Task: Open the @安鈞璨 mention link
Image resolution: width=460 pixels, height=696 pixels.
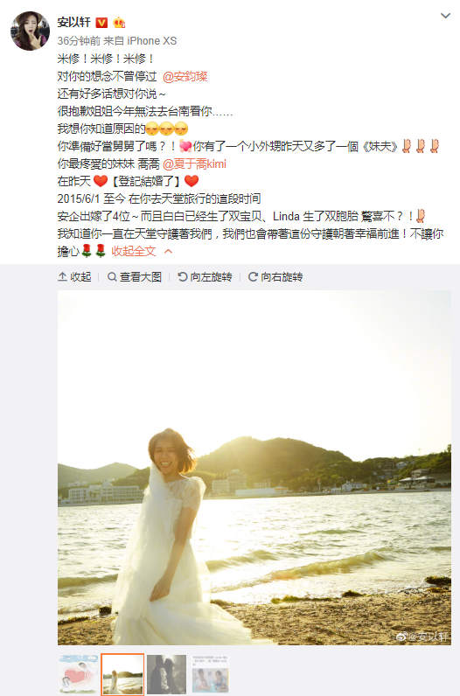Action: [185, 76]
